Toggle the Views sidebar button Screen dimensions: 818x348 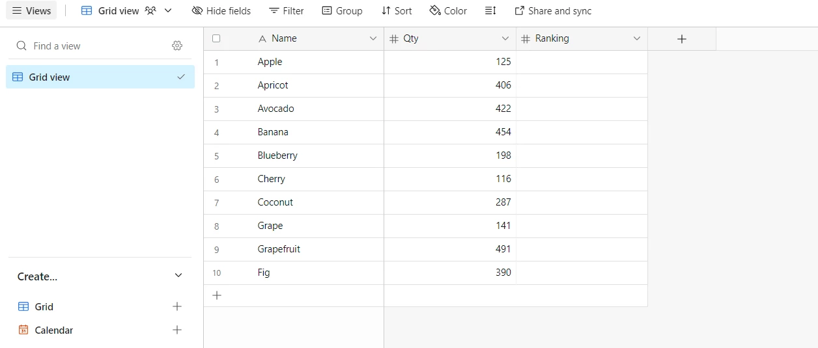[x=32, y=11]
